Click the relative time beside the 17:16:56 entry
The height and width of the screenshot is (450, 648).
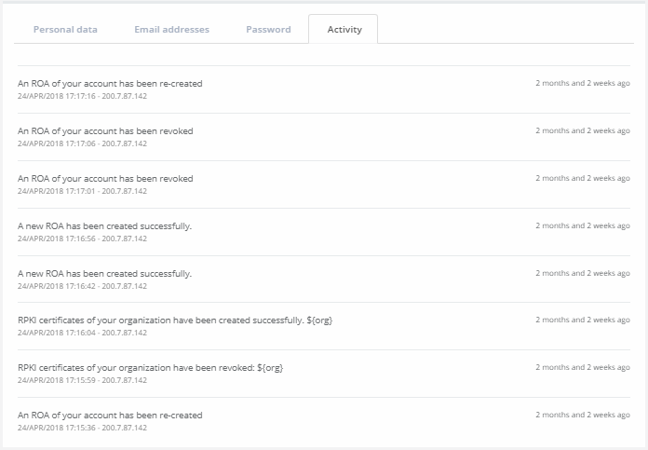(582, 225)
